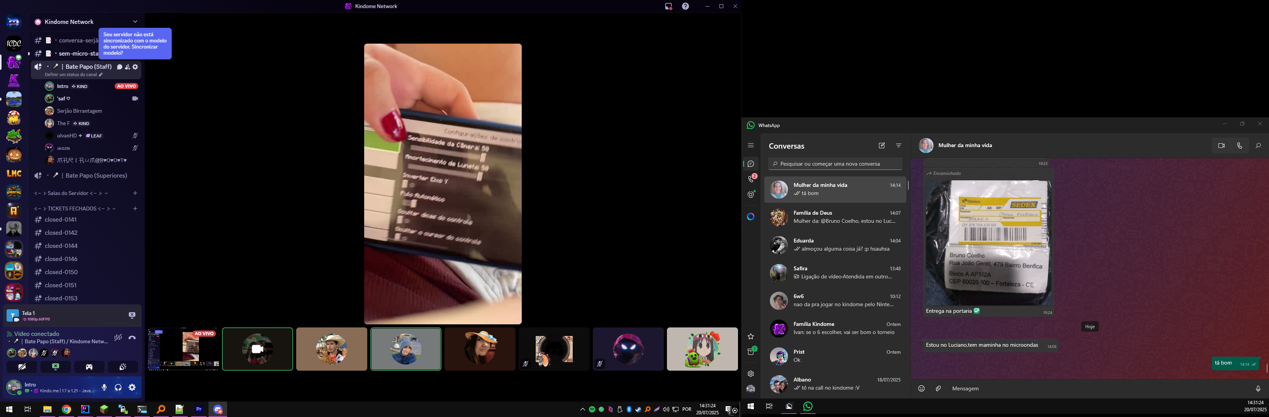Select the AO VIVO stream thumbnail tile
The image size is (1269, 417).
pos(183,349)
